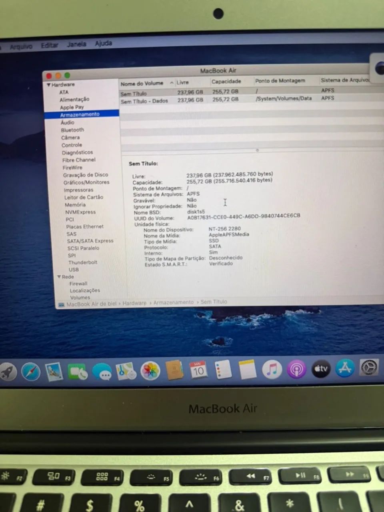Select USB in the sidebar
The image size is (384, 512).
coord(74,270)
